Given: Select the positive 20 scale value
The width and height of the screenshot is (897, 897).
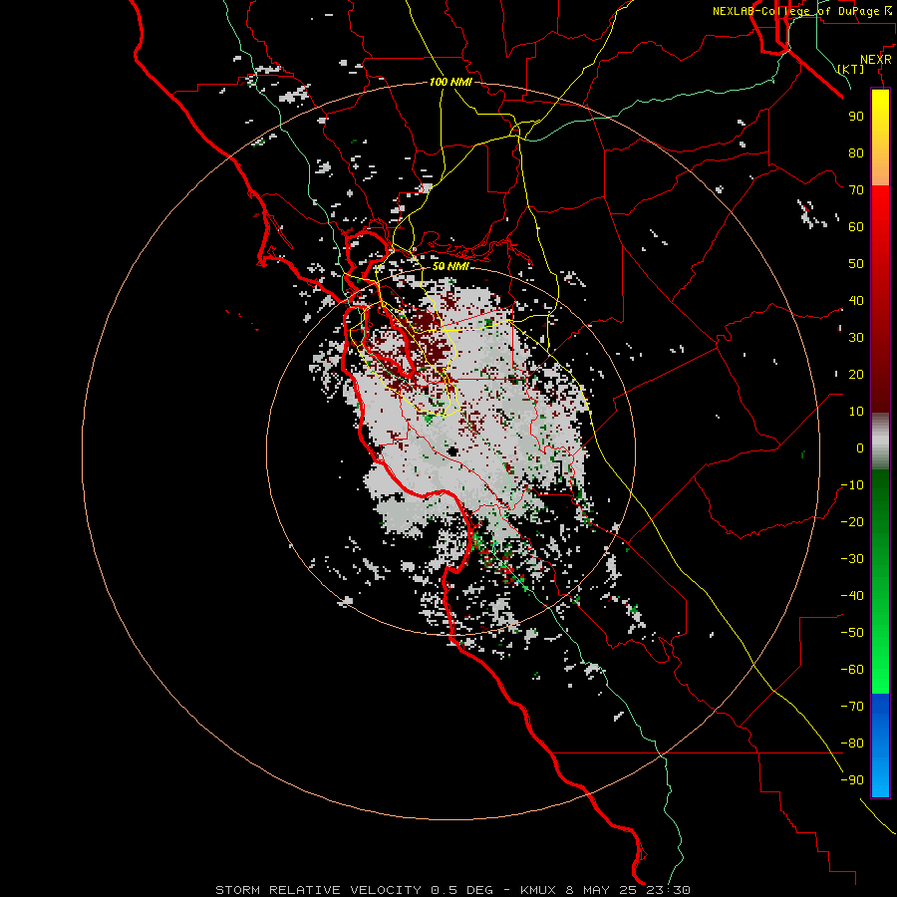Looking at the screenshot, I should 856,374.
